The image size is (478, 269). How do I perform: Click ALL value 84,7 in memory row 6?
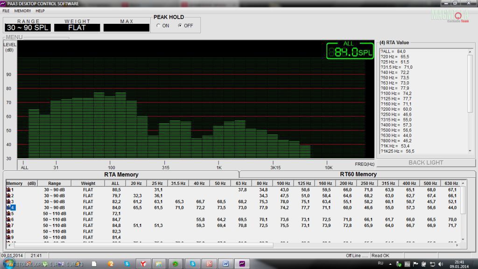click(116, 219)
